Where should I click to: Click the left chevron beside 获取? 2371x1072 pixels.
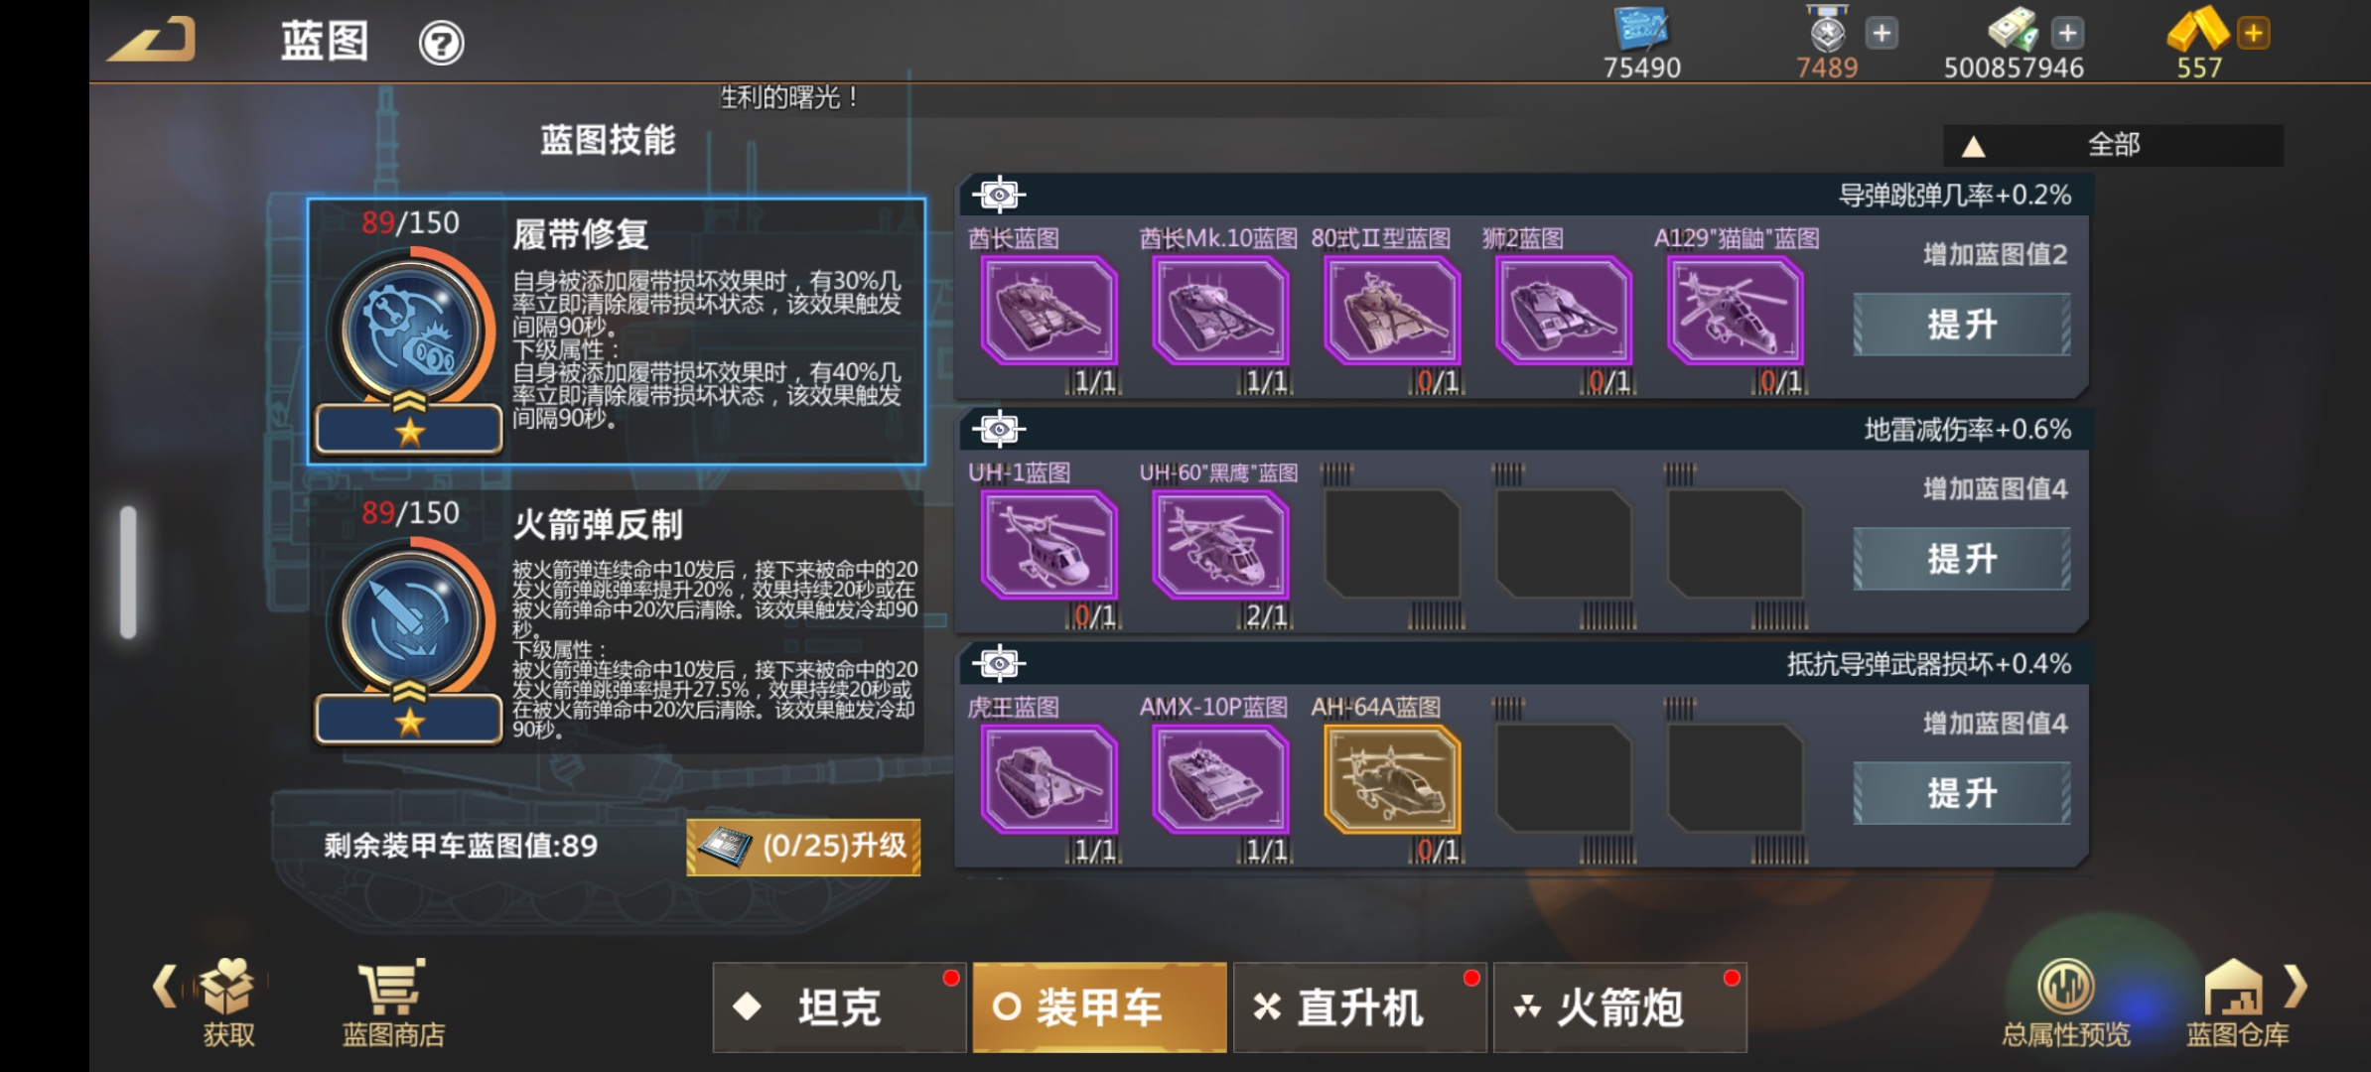tap(165, 986)
